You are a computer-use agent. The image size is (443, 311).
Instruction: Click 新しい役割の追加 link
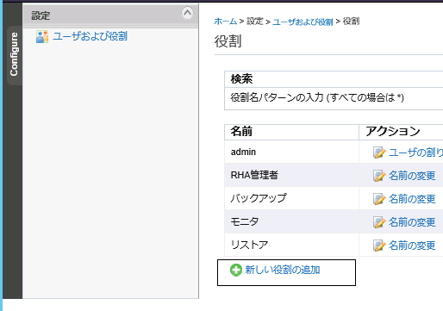tap(283, 270)
